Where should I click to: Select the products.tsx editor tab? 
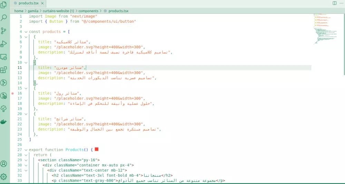click(x=28, y=3)
